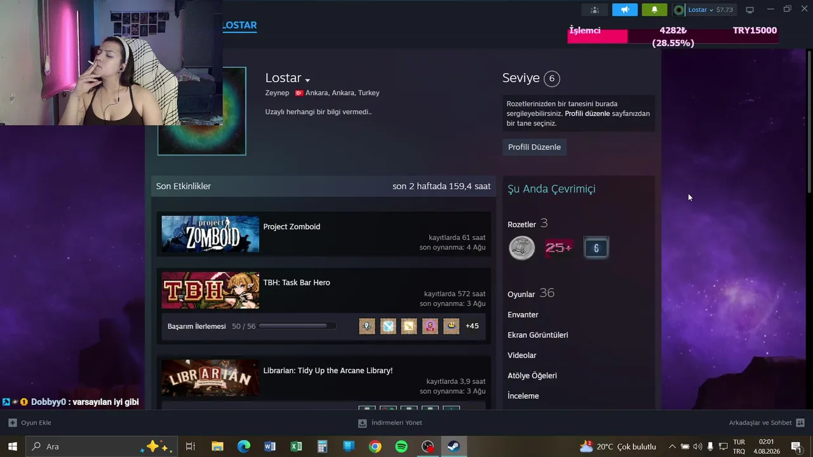Screen dimensions: 813x457
Task: Click the Profili Düzenle button
Action: (x=534, y=147)
